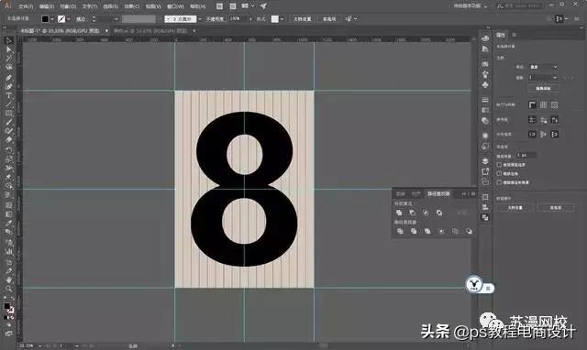The width and height of the screenshot is (587, 350).
Task: Select the Zoom magnifier tool
Action: click(x=9, y=289)
